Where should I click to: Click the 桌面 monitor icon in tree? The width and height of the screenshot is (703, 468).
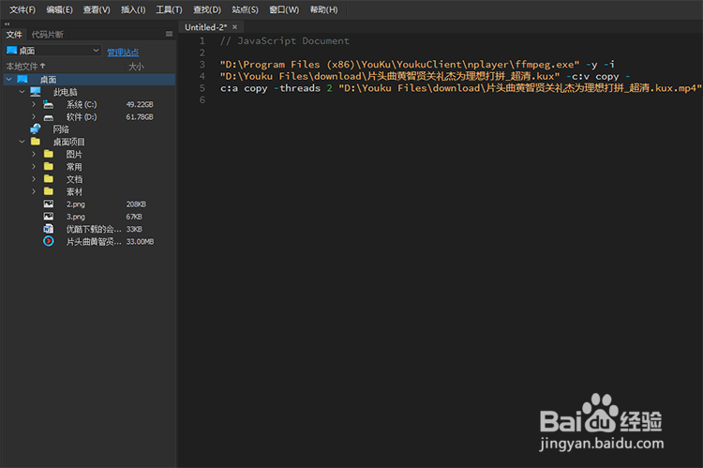22,80
